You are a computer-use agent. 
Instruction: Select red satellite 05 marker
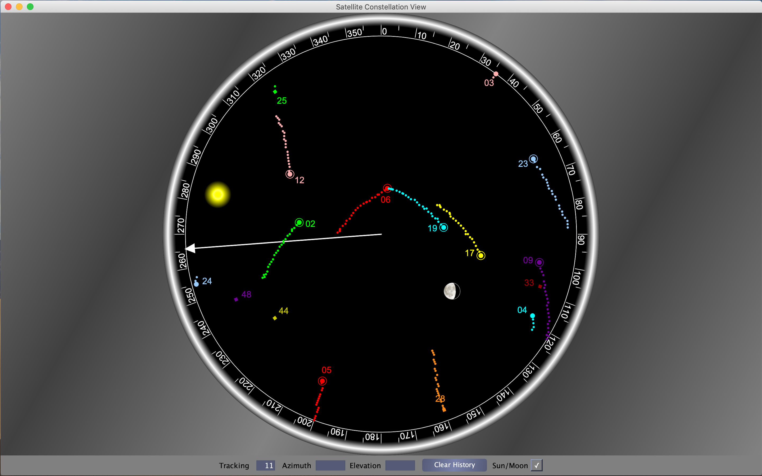pos(322,381)
